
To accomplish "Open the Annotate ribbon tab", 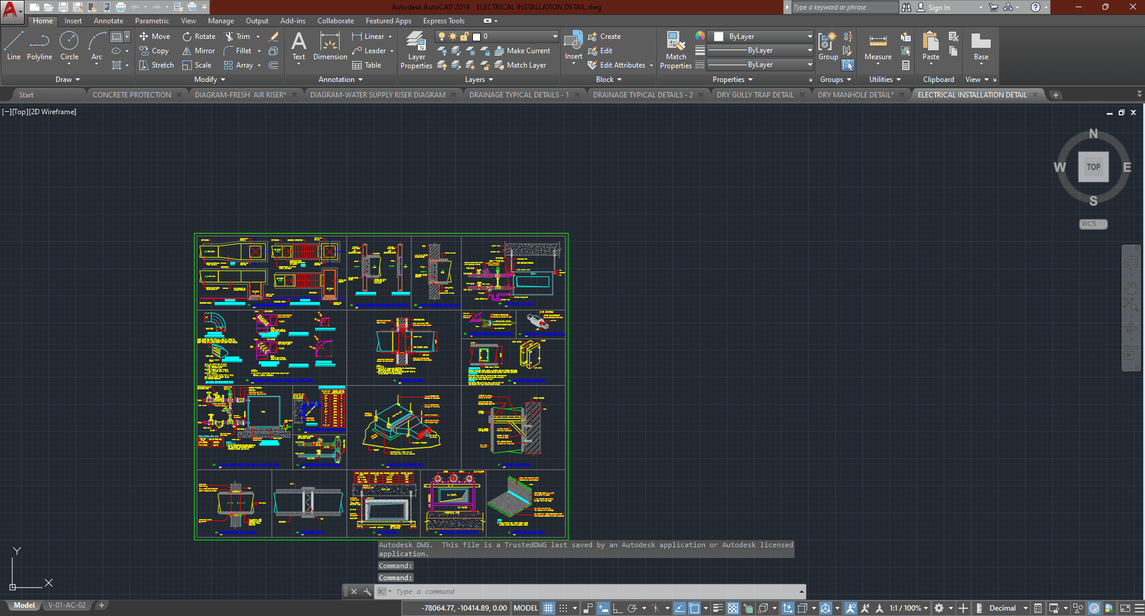I will (108, 21).
